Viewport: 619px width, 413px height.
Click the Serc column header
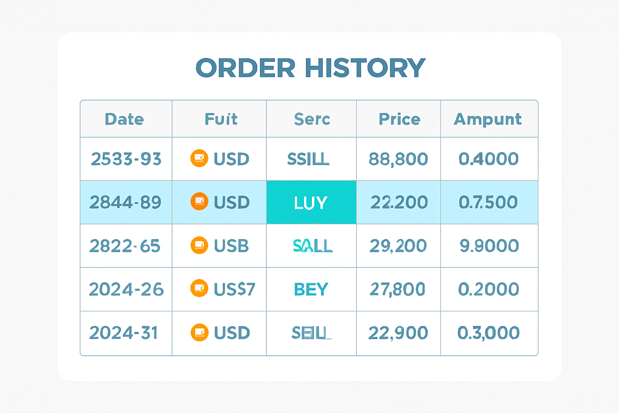312,119
